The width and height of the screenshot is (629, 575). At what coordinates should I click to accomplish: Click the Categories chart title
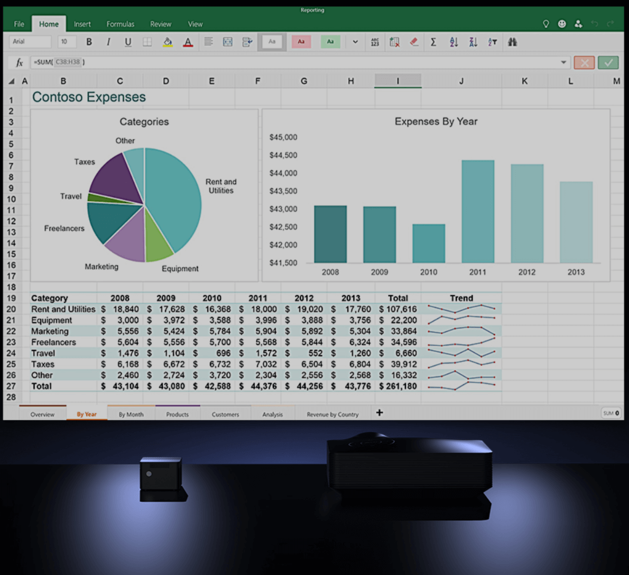[144, 122]
